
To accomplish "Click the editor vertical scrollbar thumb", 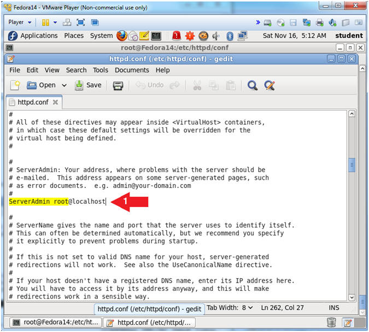I will (352, 165).
